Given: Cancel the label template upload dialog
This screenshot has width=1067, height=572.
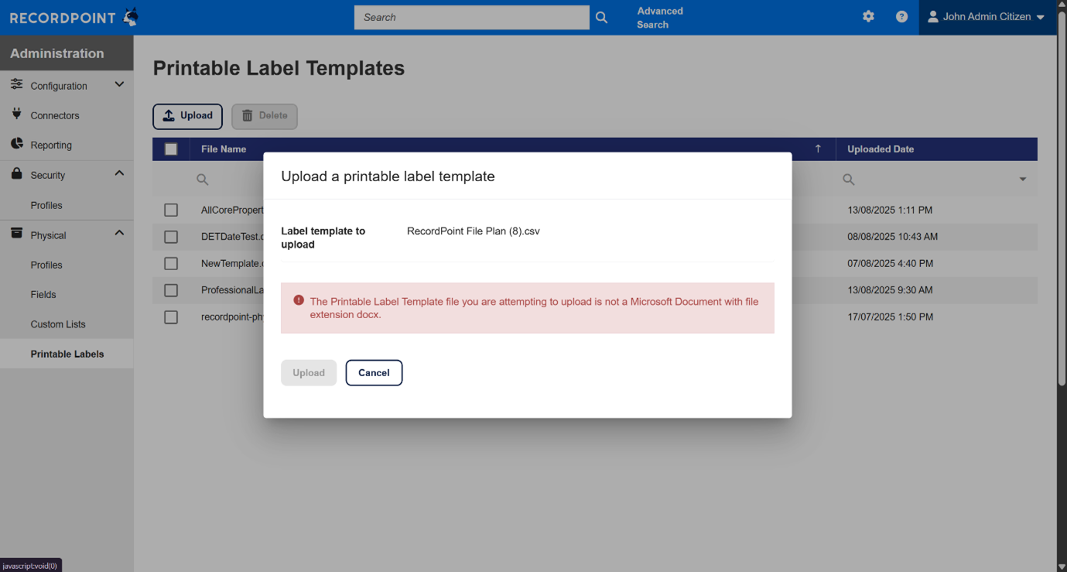Looking at the screenshot, I should [x=374, y=373].
